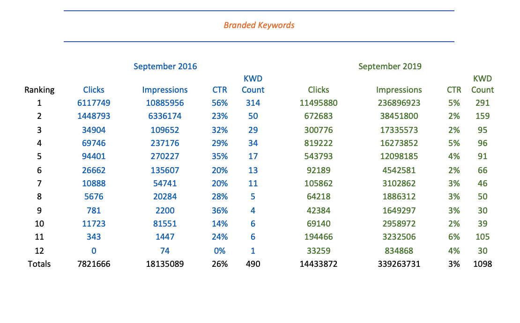520x323 pixels.
Task: Click the Ranking column header
Action: (39, 90)
